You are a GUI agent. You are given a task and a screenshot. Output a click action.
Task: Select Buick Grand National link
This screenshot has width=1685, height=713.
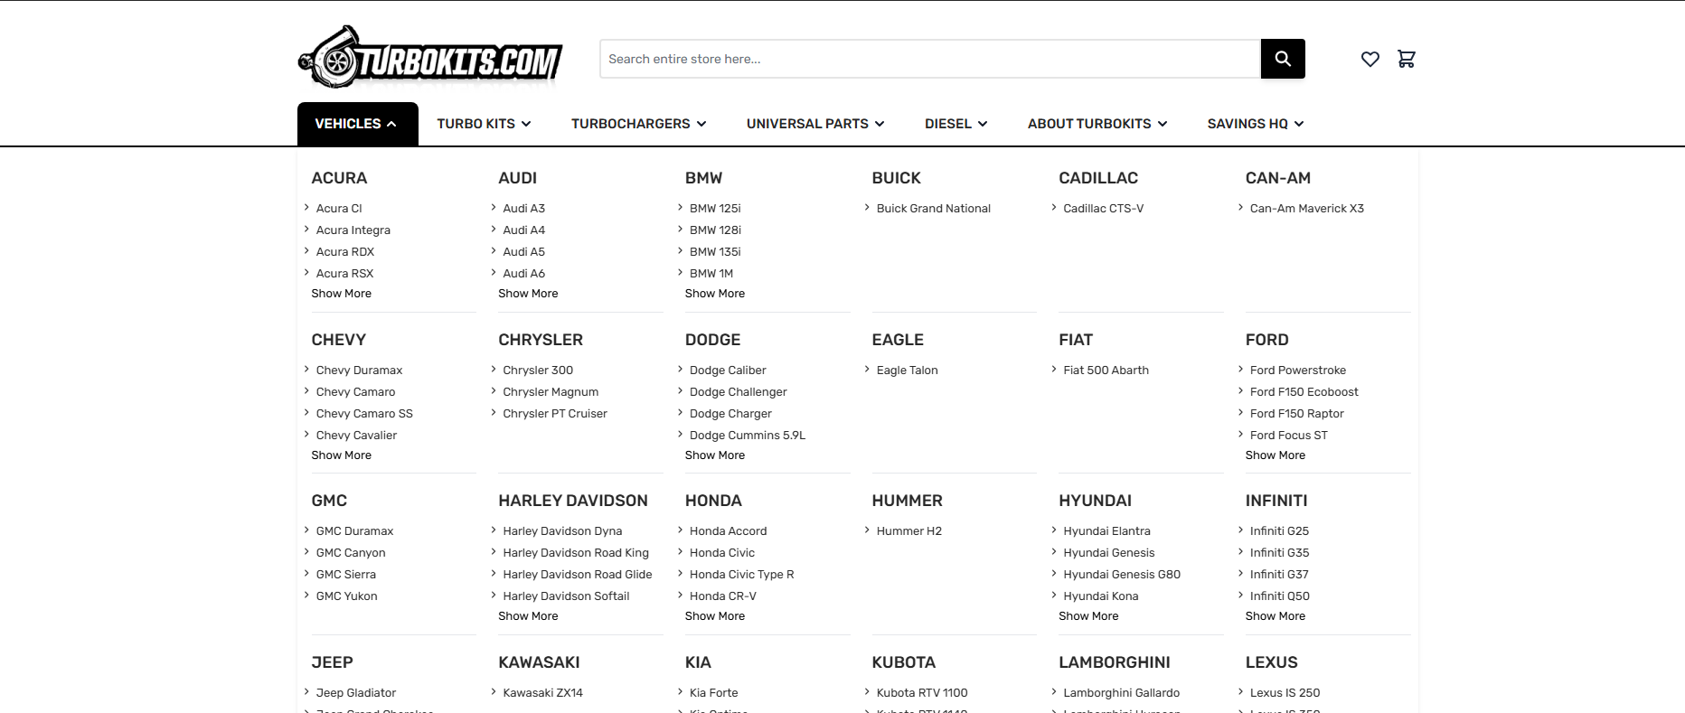coord(933,209)
